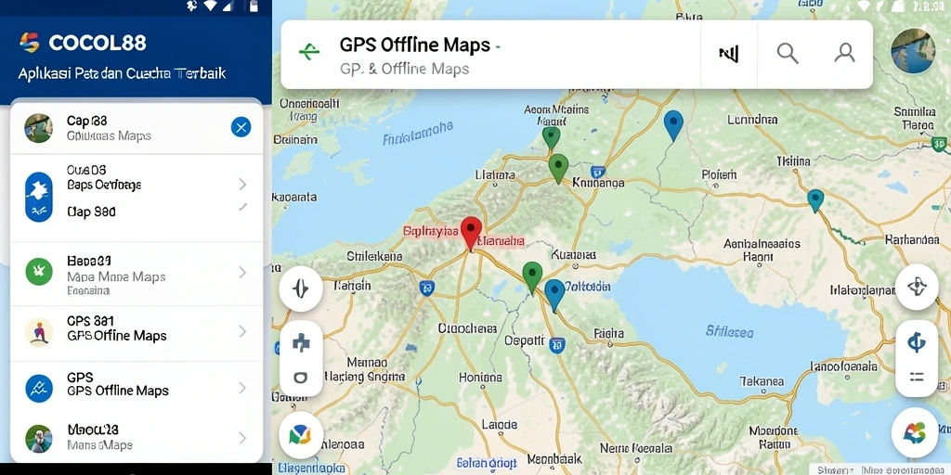This screenshot has height=475, width=951.
Task: Select the teal pin near Tikiina
Action: (815, 200)
